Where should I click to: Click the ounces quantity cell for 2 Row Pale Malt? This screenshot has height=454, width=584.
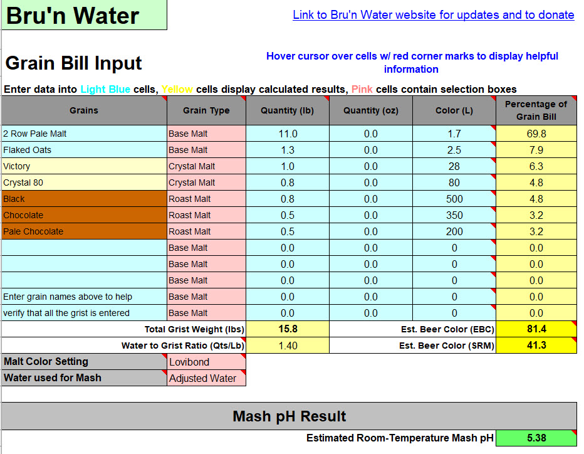371,134
